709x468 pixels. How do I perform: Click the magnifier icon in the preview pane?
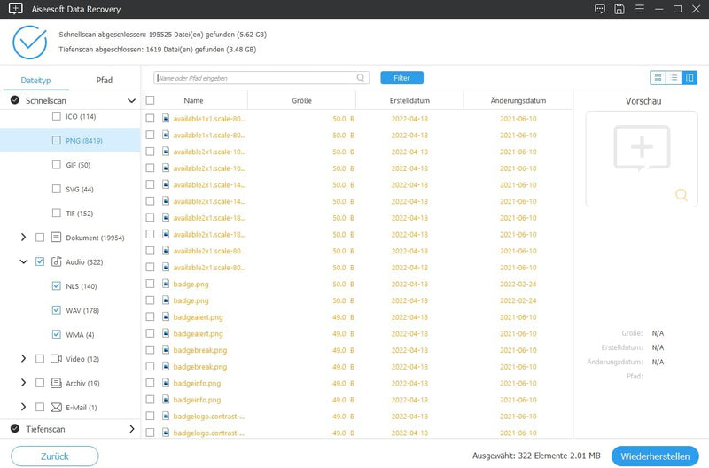pos(681,195)
